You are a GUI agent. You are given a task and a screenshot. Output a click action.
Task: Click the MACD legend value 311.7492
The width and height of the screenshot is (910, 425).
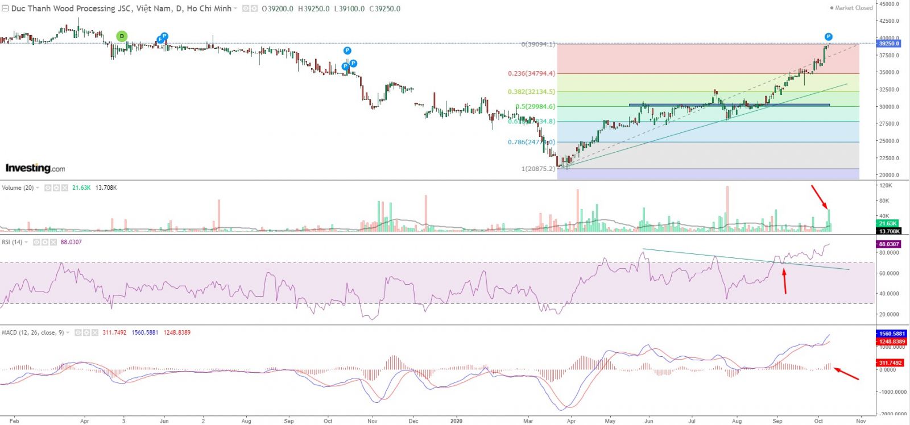pos(114,332)
